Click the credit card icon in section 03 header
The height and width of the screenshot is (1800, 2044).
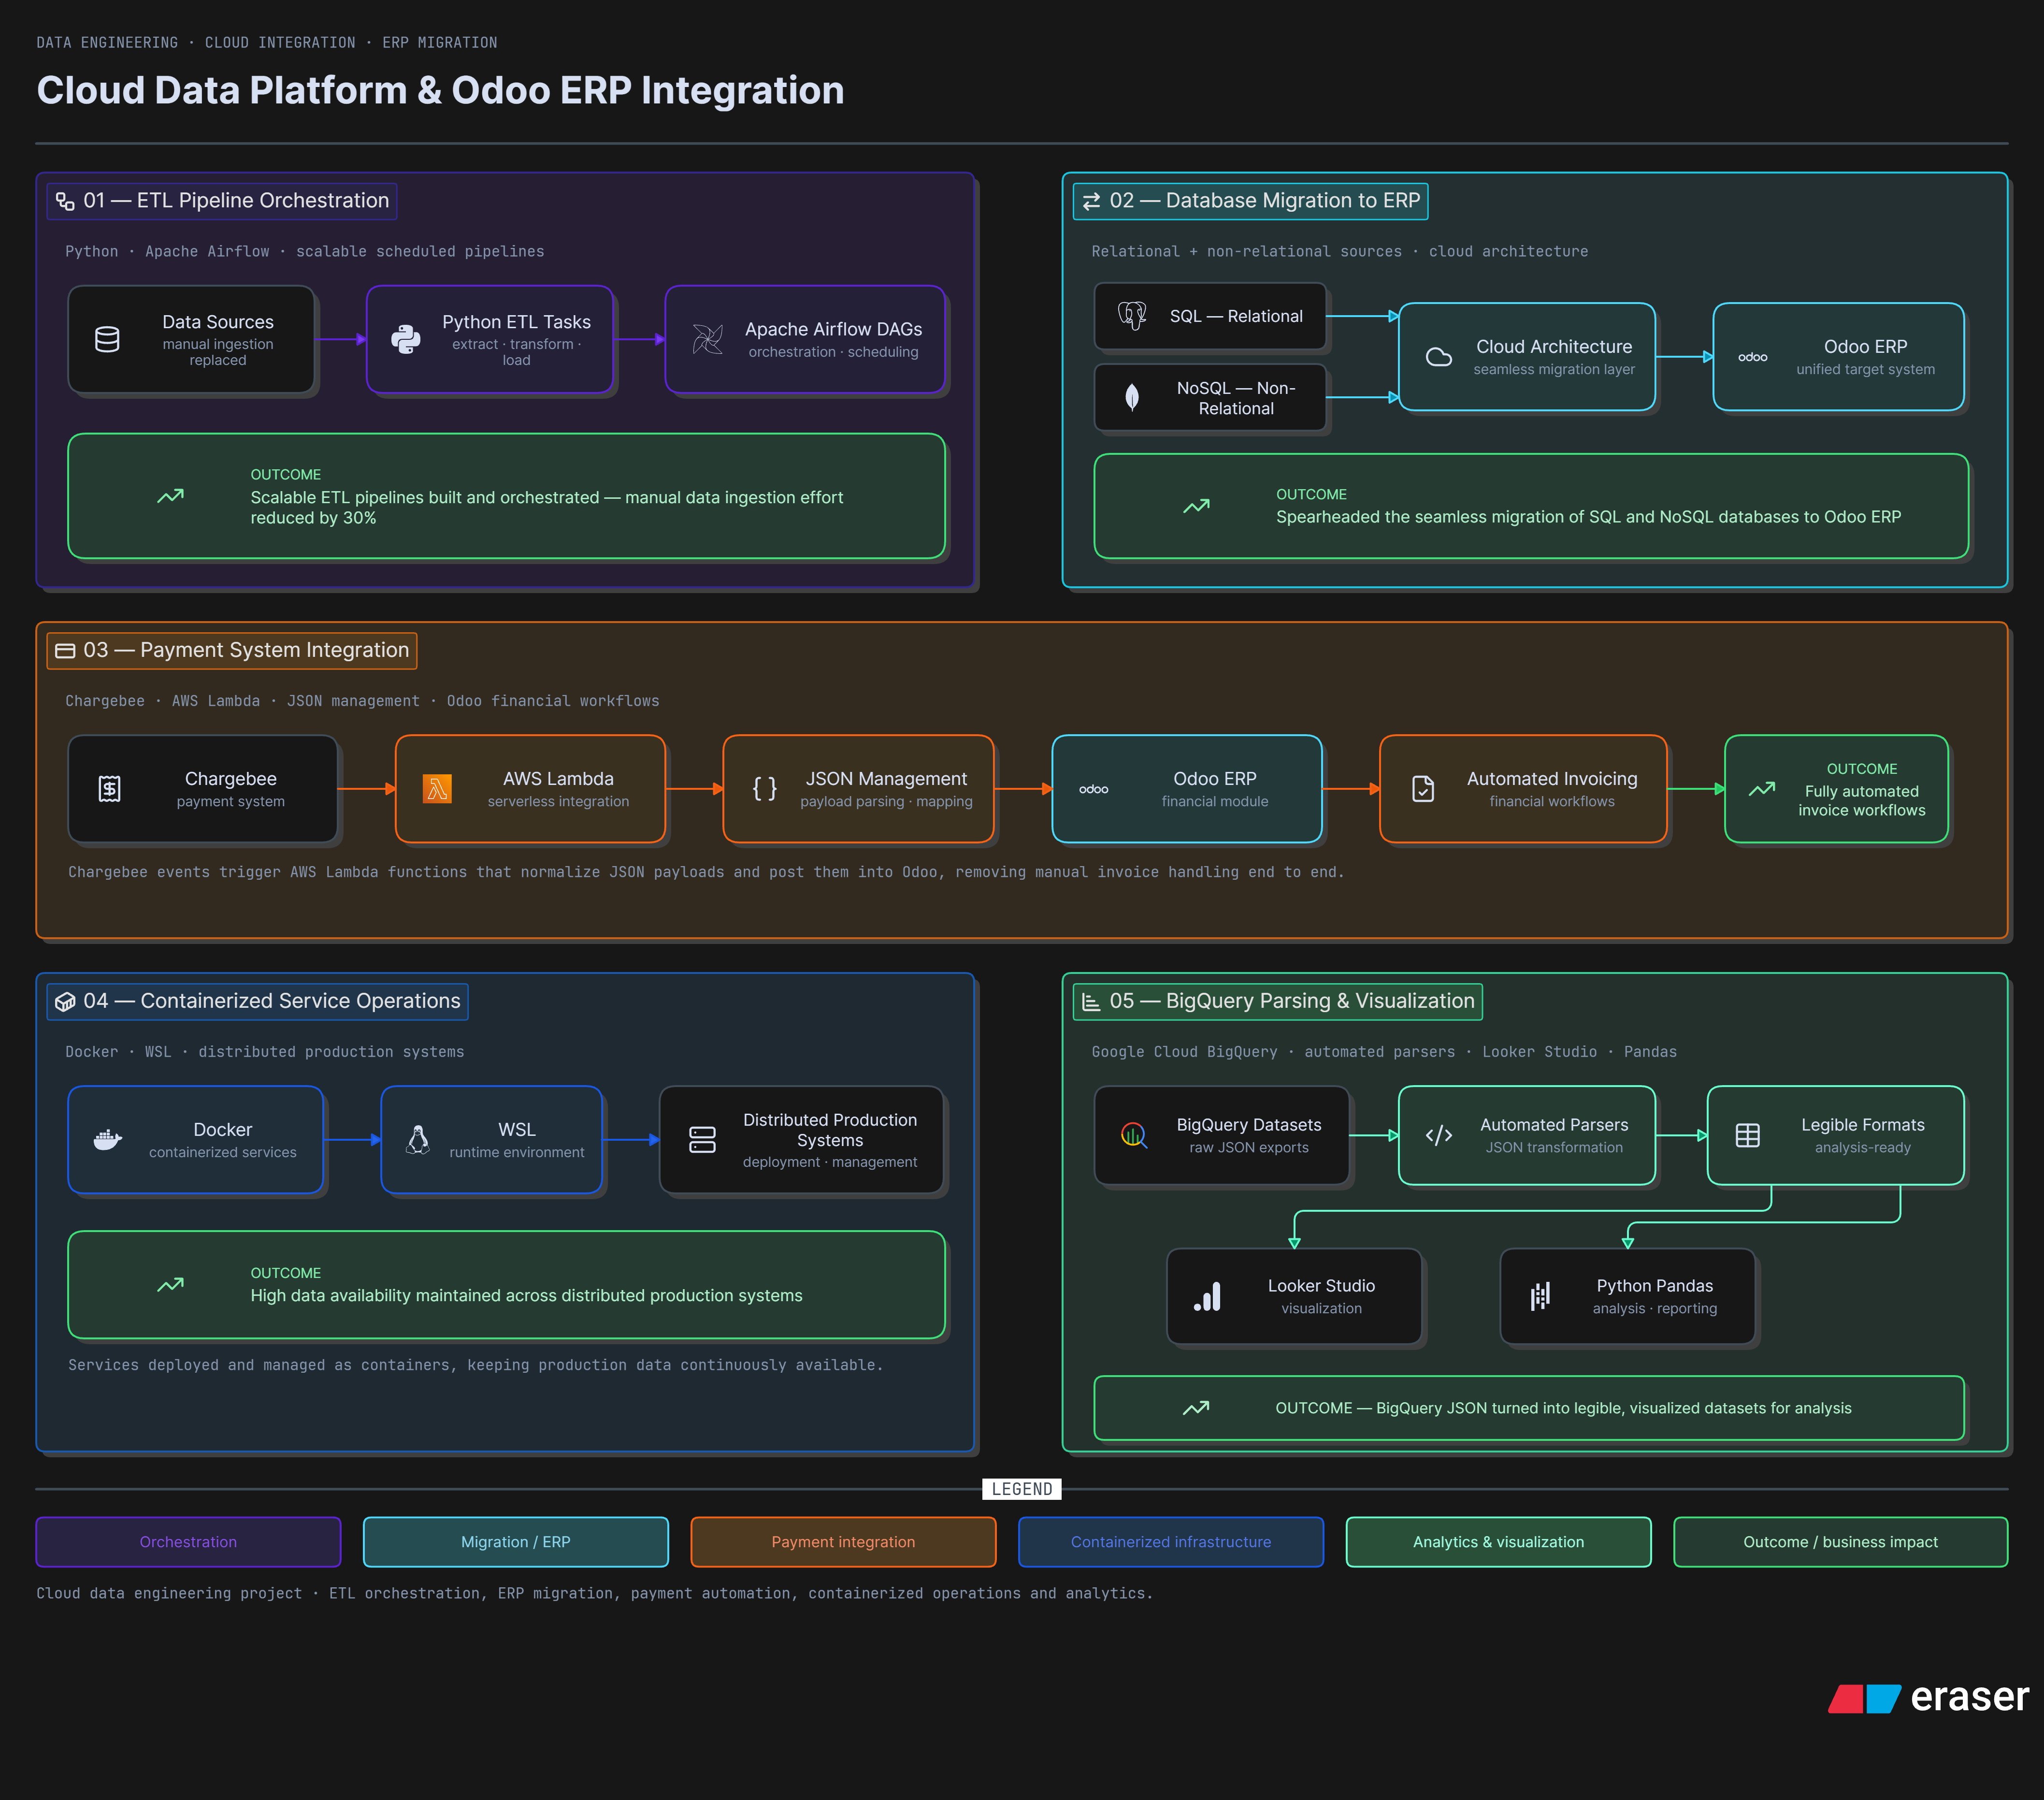65,652
